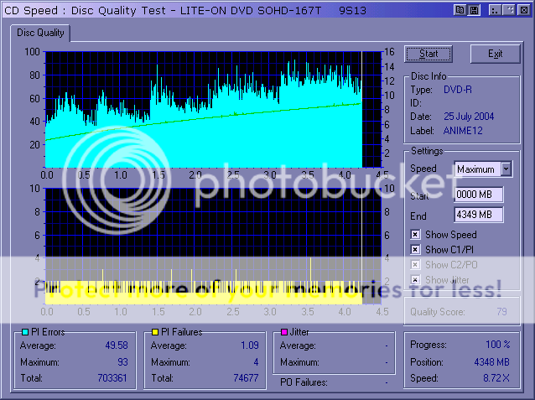Viewport: 535px width, 400px height.
Task: Click the PI Failures average 1.09
Action: (250, 345)
